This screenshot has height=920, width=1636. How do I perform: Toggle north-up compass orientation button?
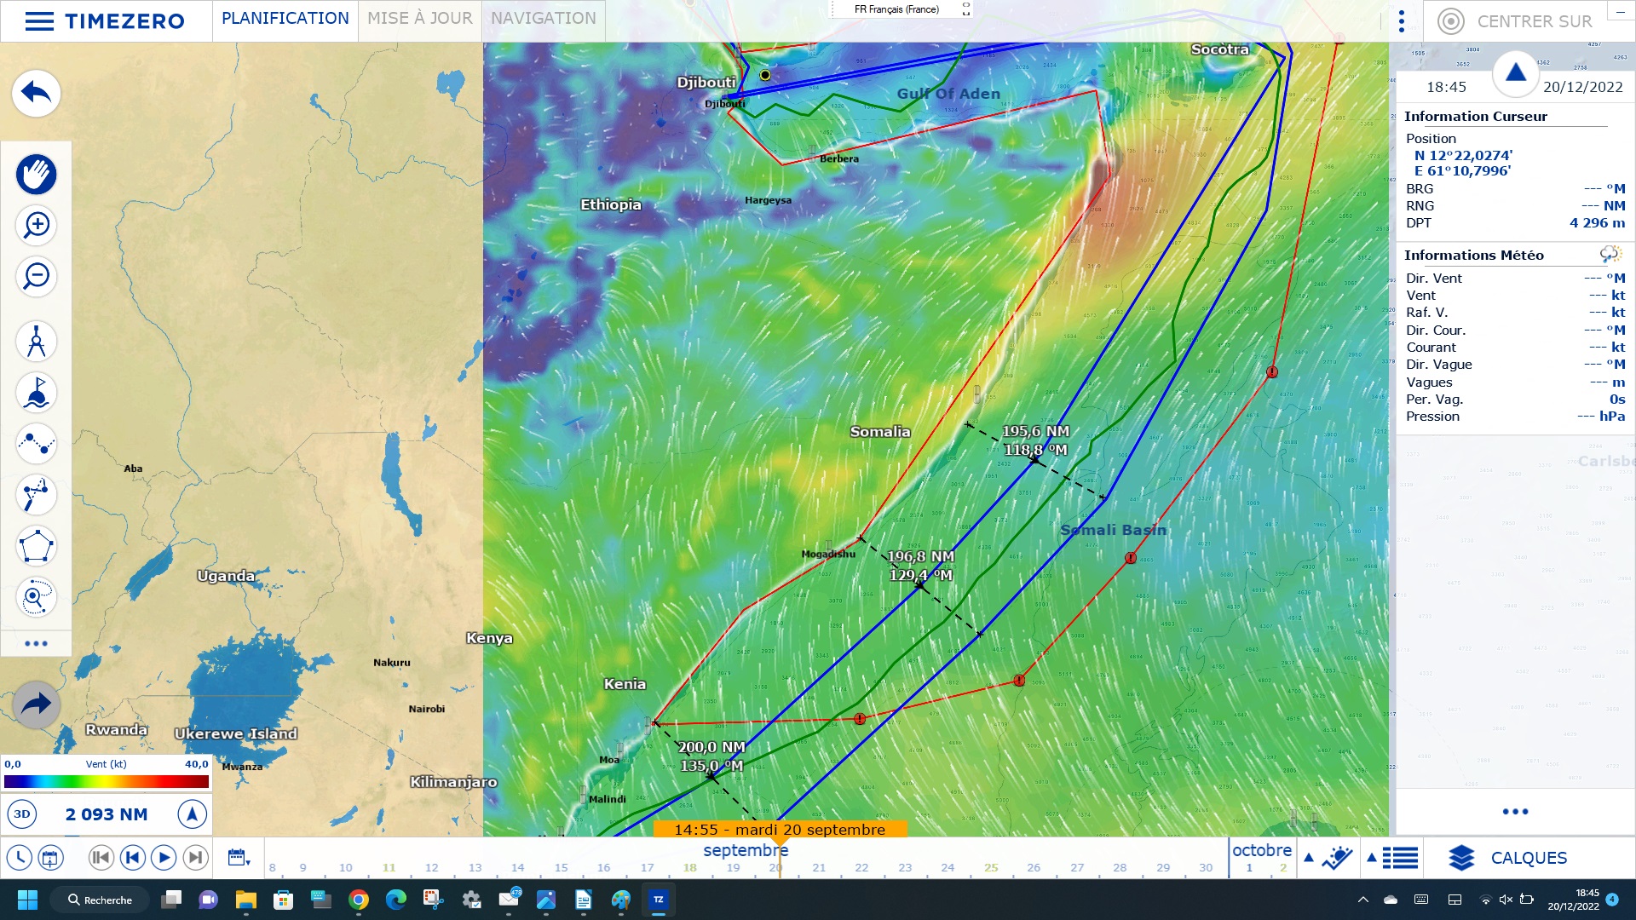click(192, 814)
